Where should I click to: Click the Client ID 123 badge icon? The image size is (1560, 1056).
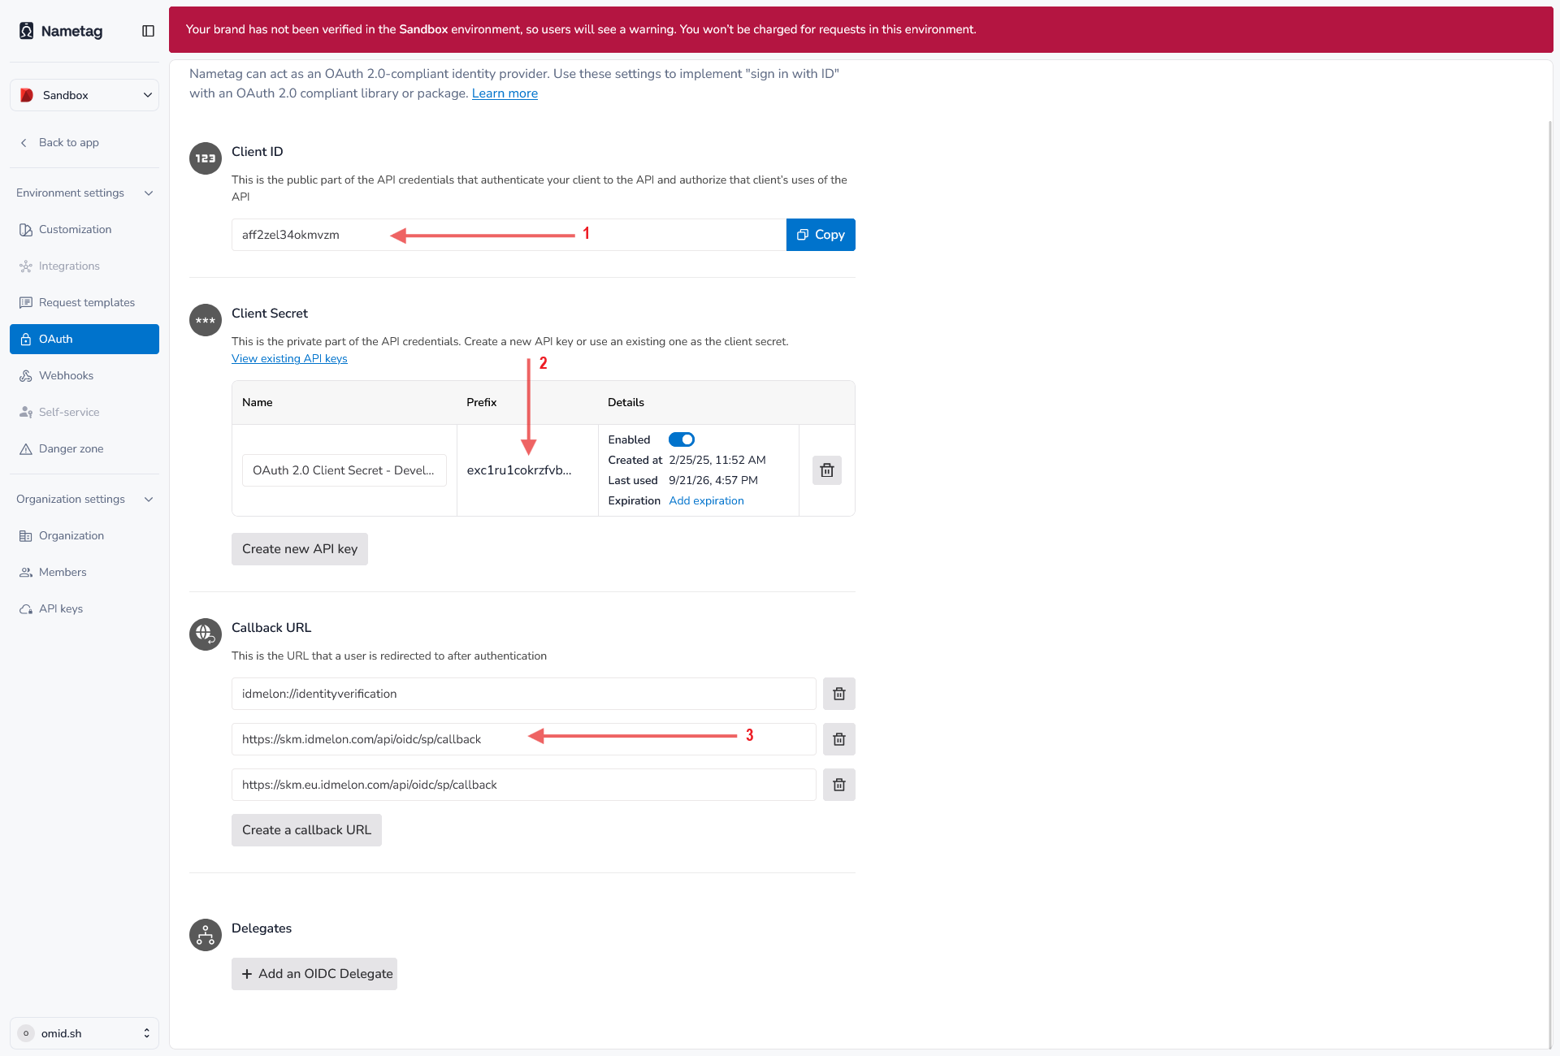pos(206,158)
